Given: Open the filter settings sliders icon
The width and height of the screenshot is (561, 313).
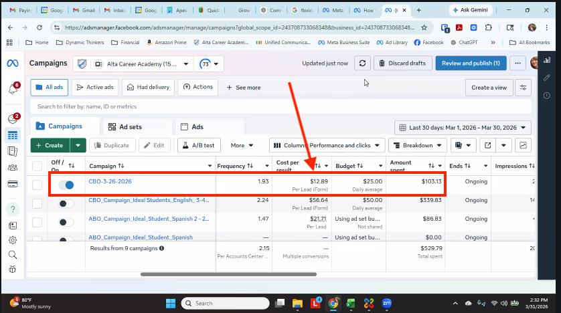Looking at the screenshot, I should 523,88.
